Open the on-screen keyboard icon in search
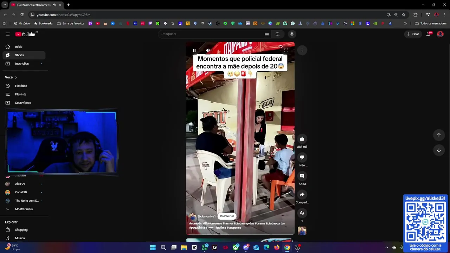Screen dimensions: 450x253 point(267,34)
